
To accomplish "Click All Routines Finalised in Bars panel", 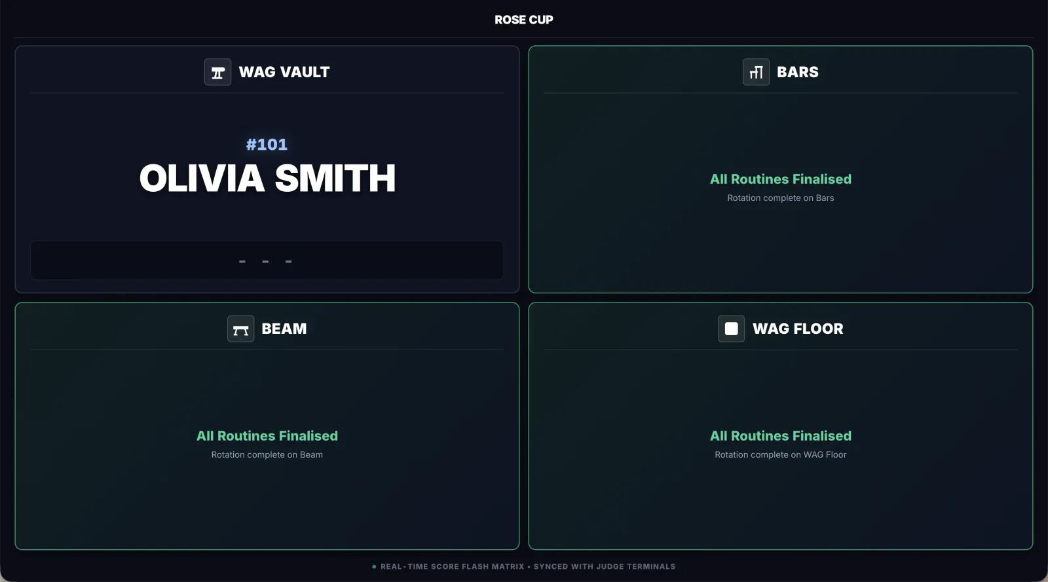I will (781, 179).
